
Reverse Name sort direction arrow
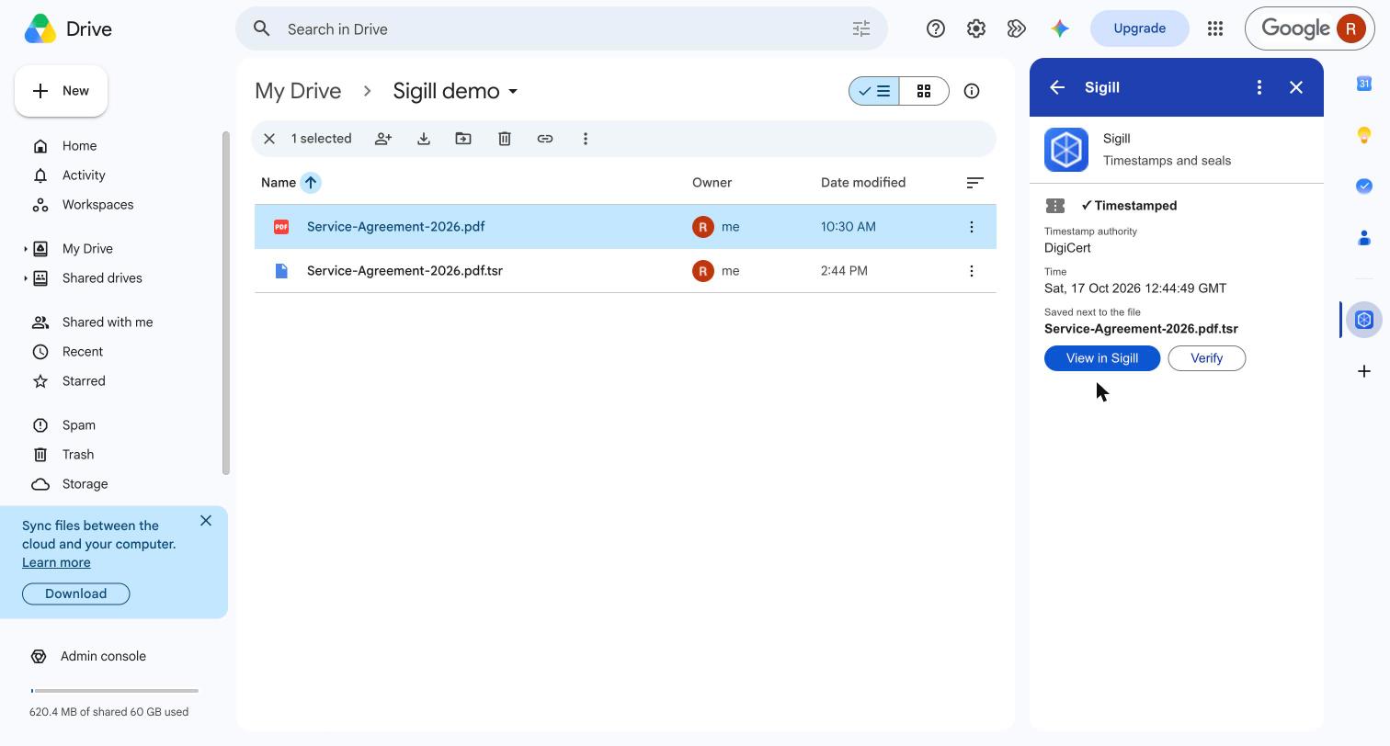(311, 183)
